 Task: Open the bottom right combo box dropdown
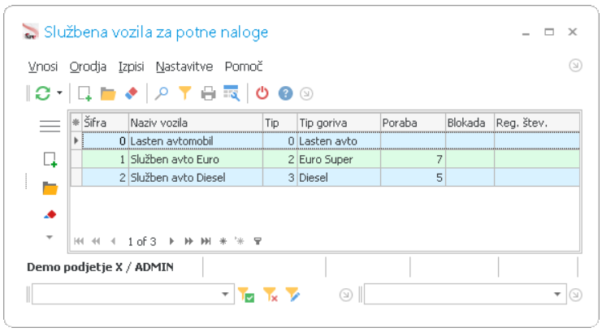pos(557,295)
